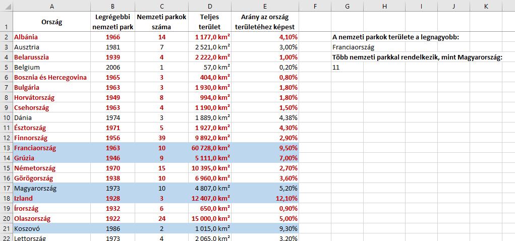Select the 'Grúzia' cell
515x241 pixels.
pos(52,158)
